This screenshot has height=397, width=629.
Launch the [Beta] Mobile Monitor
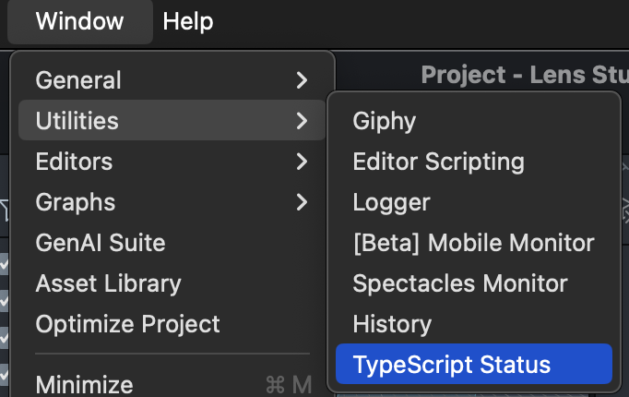click(473, 243)
